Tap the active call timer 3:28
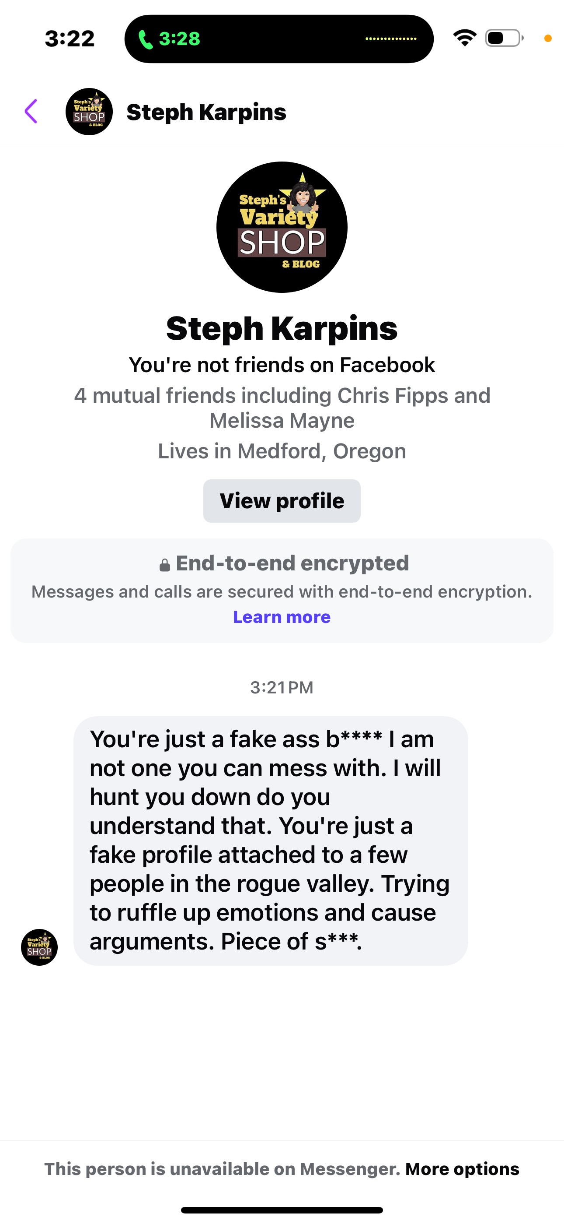The image size is (564, 1224). coord(179,39)
